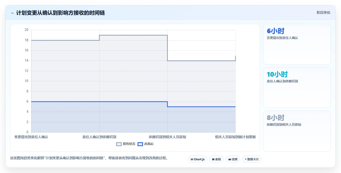The height and width of the screenshot is (173, 341).
Task: Click the gray 原有状态 legend swatch
Action: click(x=119, y=144)
